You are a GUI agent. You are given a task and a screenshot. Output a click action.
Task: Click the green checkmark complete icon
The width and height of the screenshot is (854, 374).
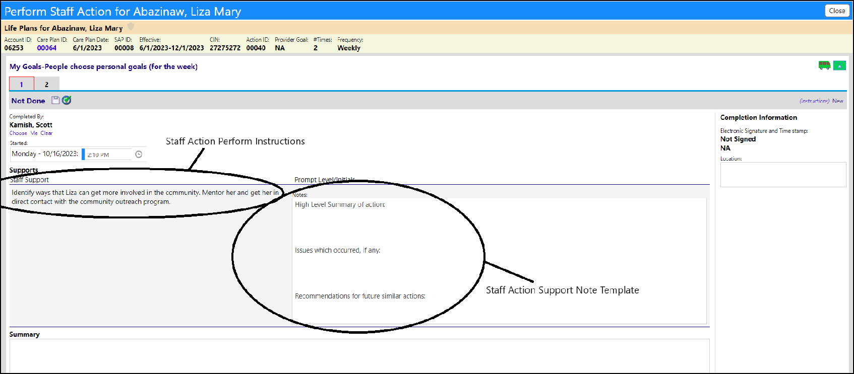click(67, 100)
